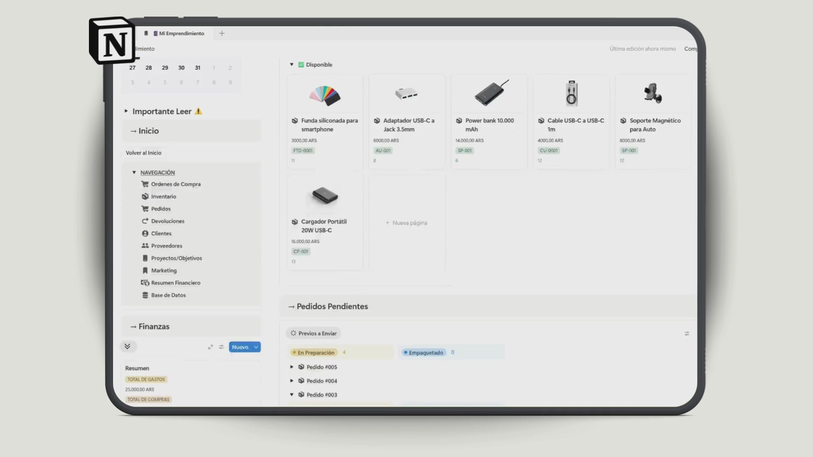The image size is (813, 457).
Task: Collapse the Disponible group
Action: (x=291, y=65)
